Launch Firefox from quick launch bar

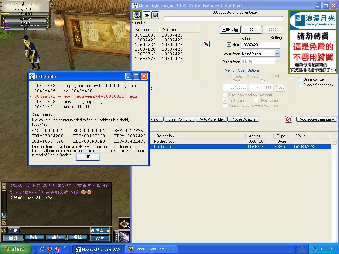tap(50, 249)
